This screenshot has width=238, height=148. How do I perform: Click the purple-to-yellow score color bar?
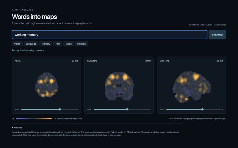click(34, 119)
